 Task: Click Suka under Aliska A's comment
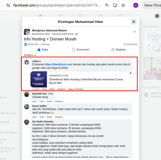(x=44, y=89)
